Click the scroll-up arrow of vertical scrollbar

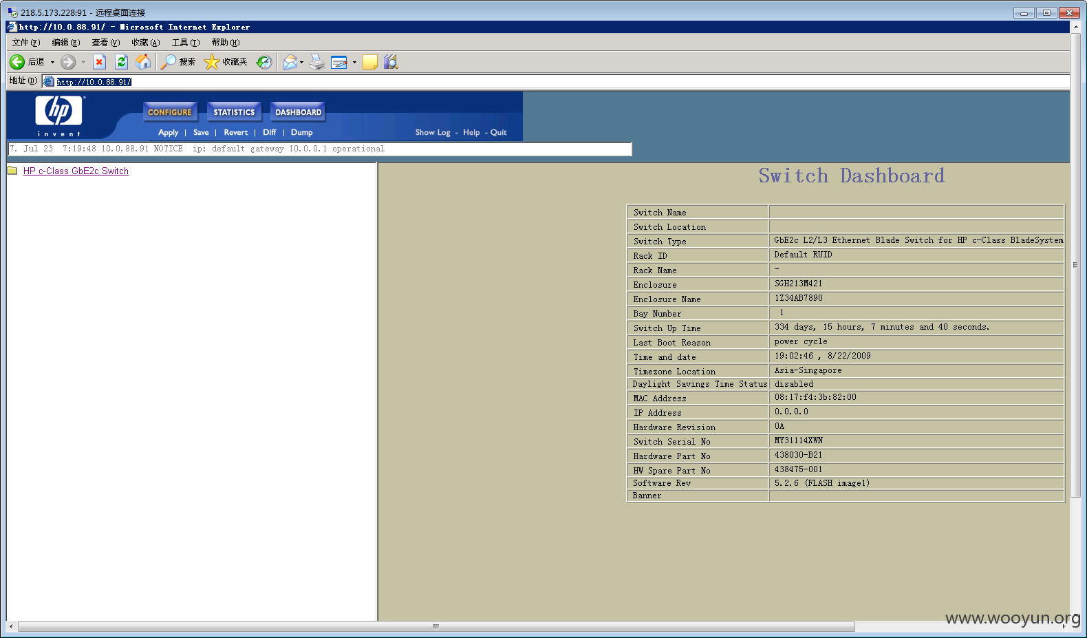coord(1075,27)
